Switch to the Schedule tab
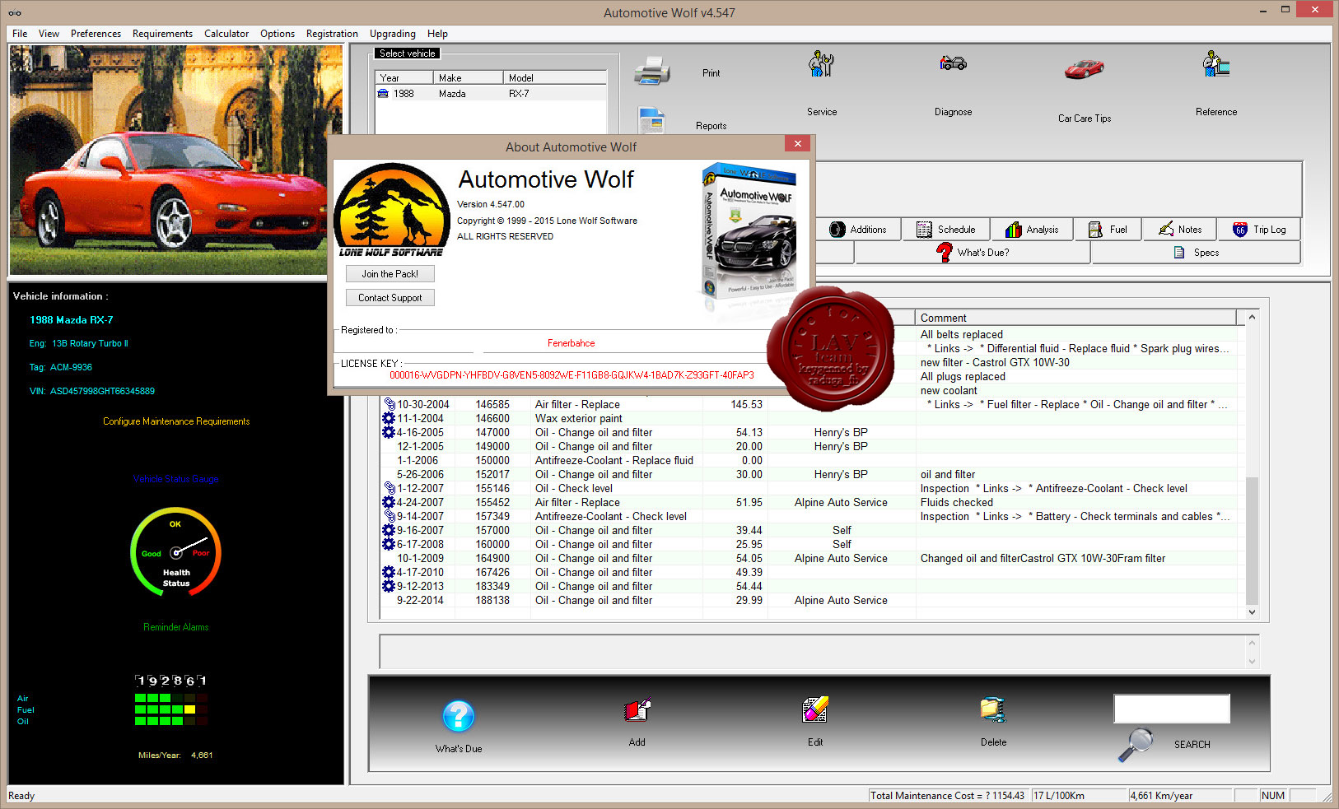 point(945,230)
